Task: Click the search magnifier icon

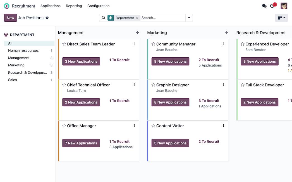Action: point(104,18)
